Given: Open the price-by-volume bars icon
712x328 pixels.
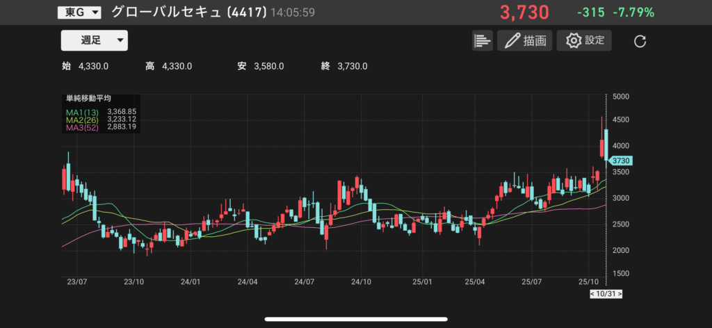Looking at the screenshot, I should tap(482, 40).
